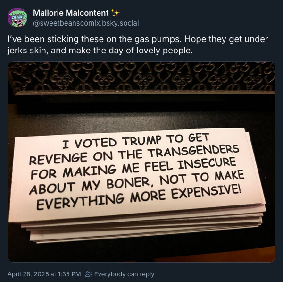Open the @sweetbeanscomix.bsky.social handle link
Viewport: 283px width, 282px height.
click(86, 23)
